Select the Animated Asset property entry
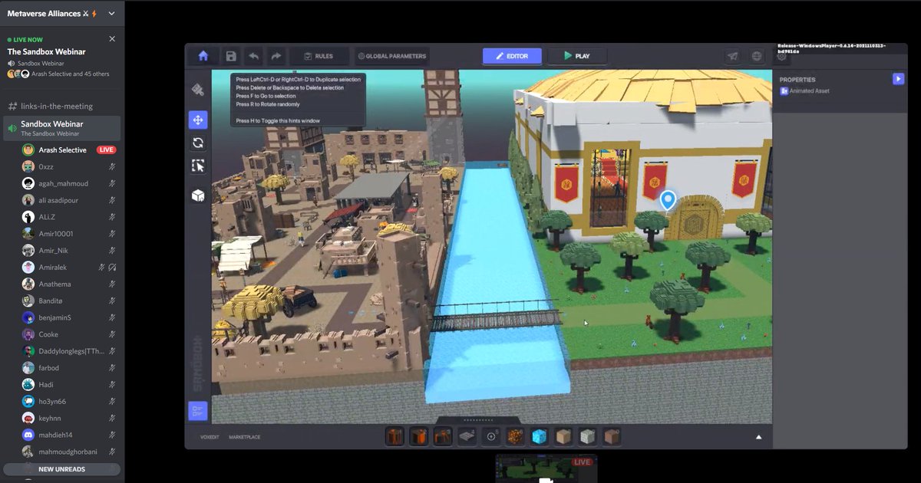Viewport: 921px width, 483px height. pos(804,91)
